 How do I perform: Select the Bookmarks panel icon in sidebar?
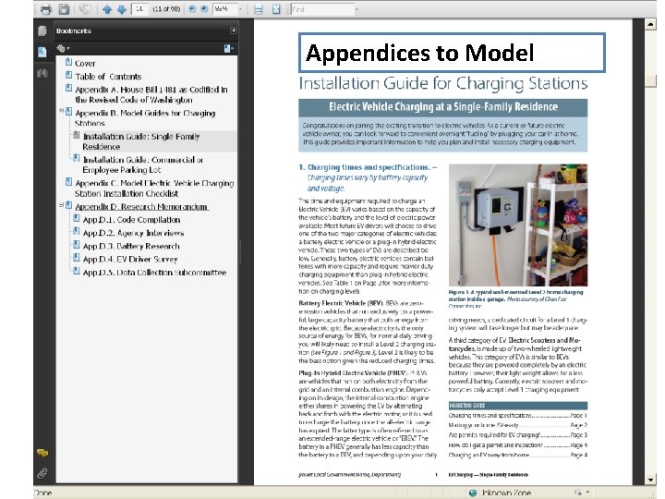coord(42,52)
